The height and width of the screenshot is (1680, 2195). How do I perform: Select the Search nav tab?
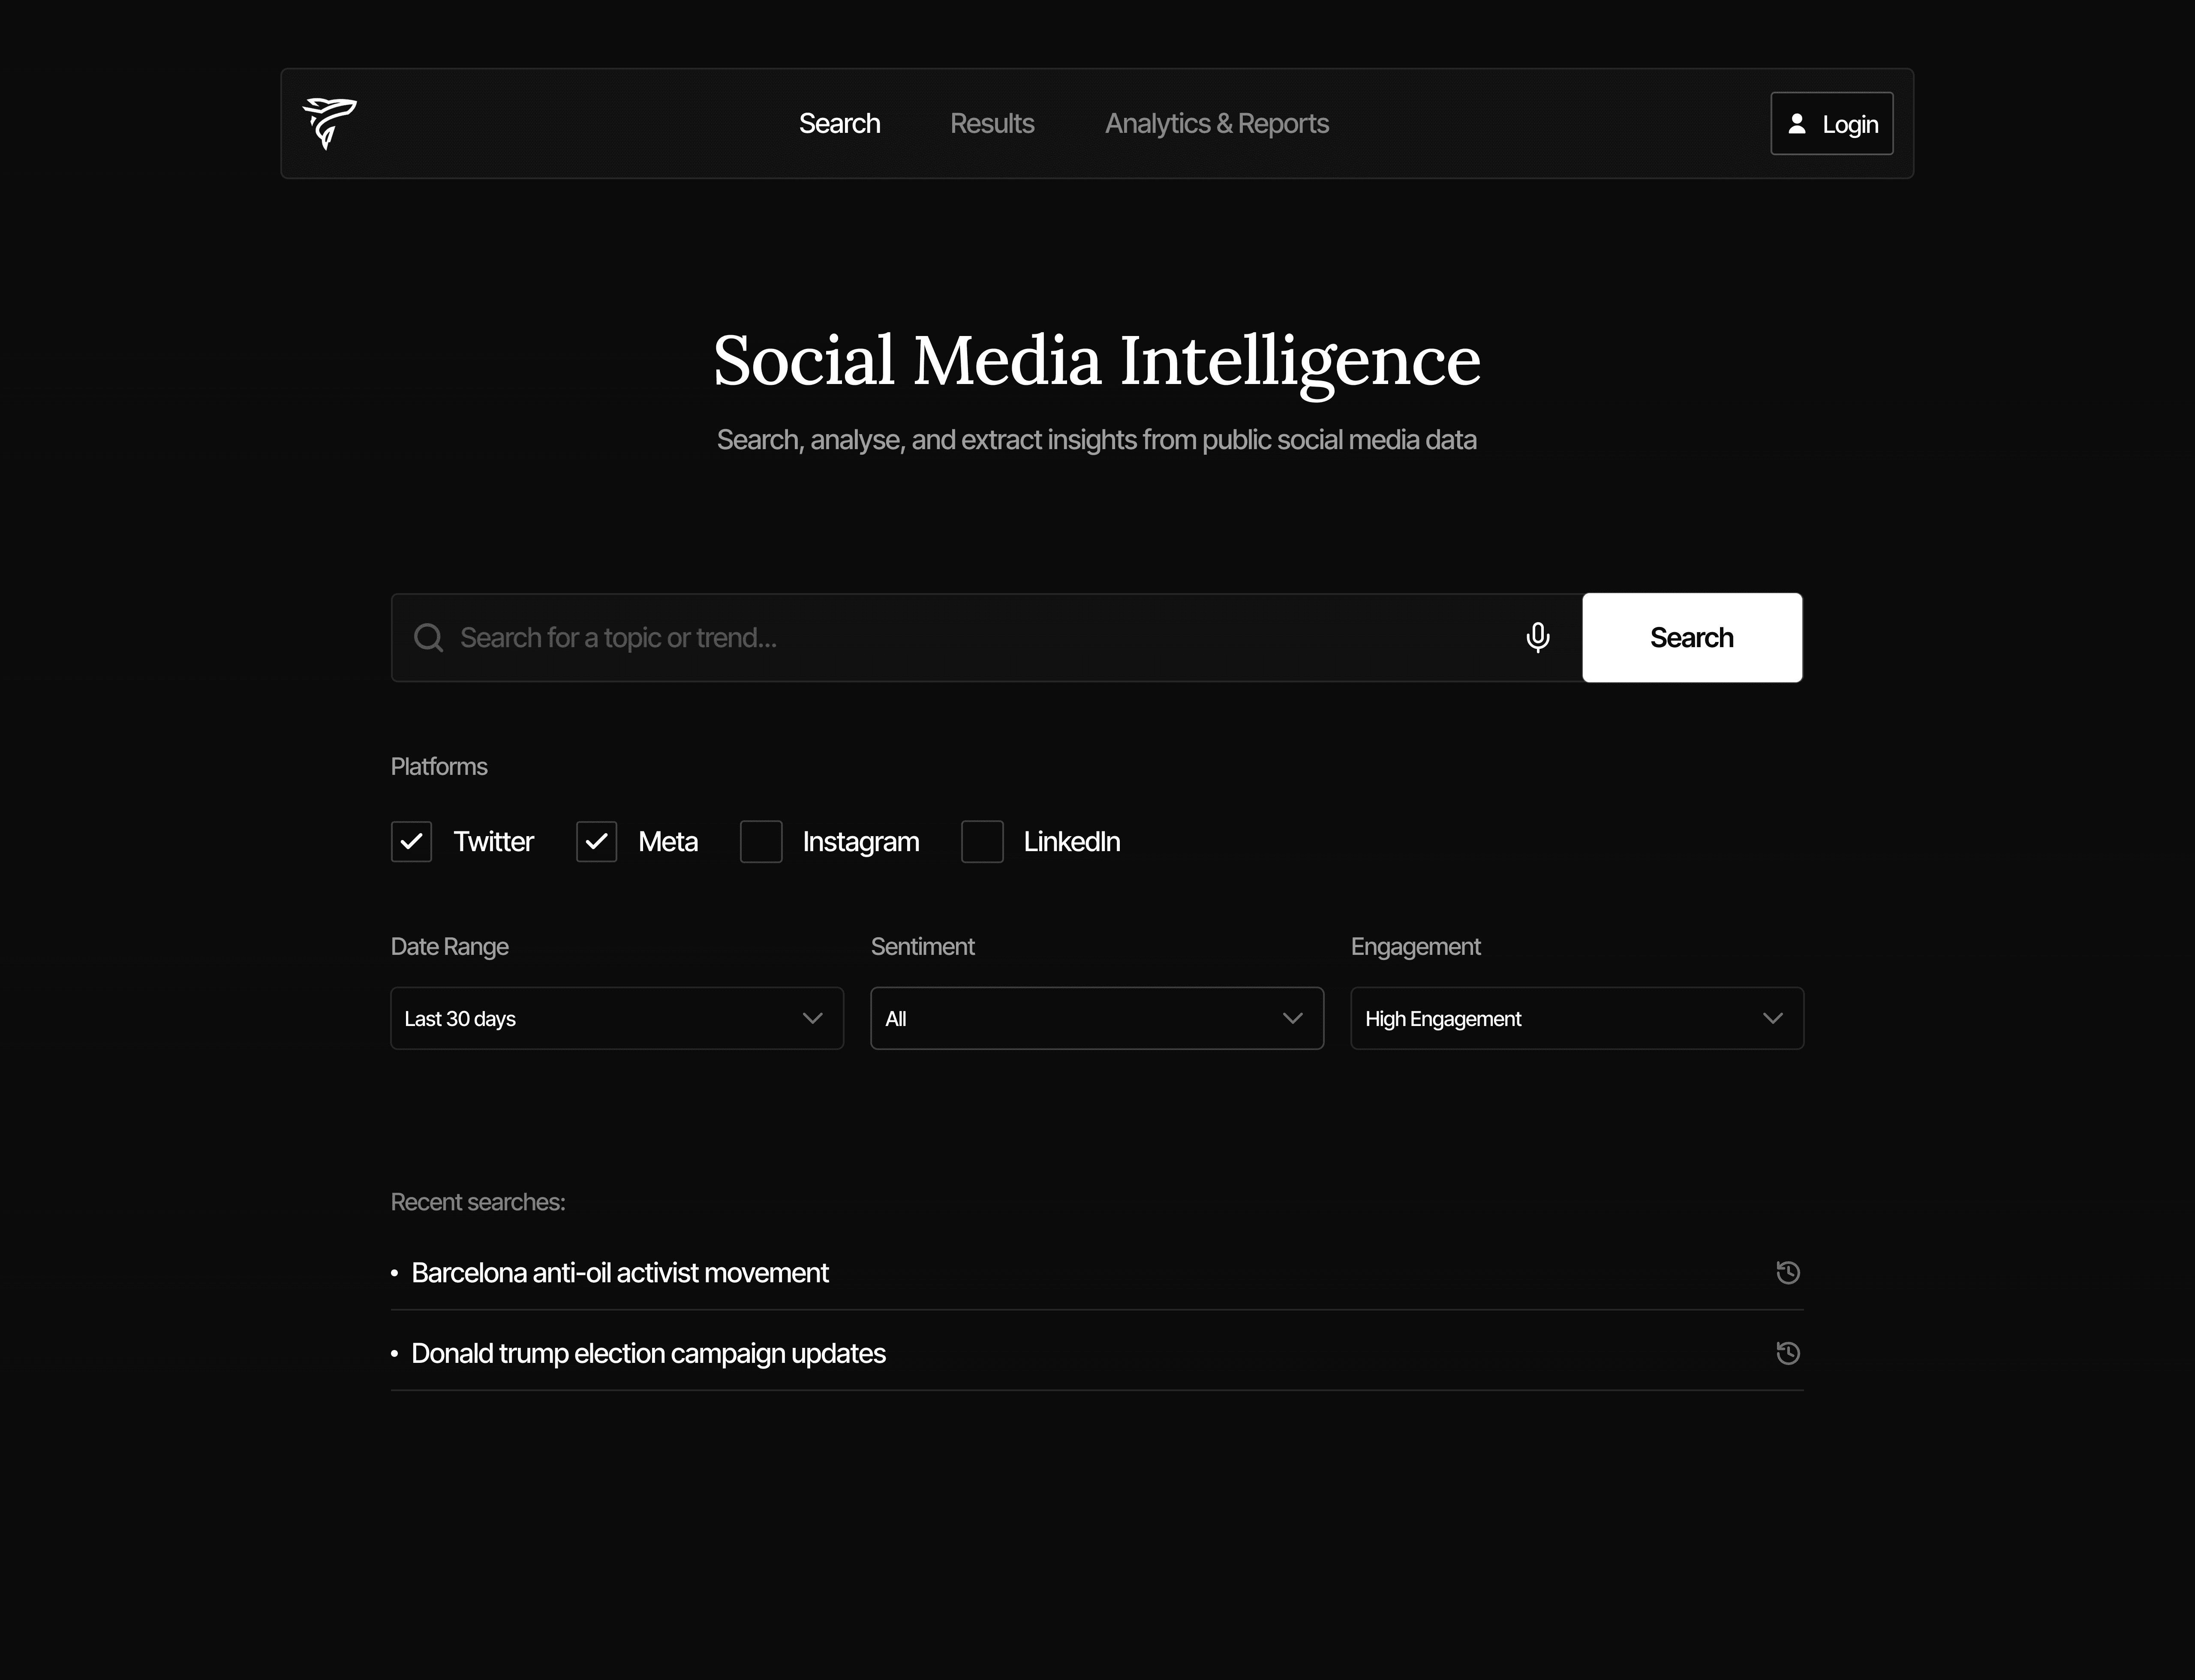click(x=839, y=124)
